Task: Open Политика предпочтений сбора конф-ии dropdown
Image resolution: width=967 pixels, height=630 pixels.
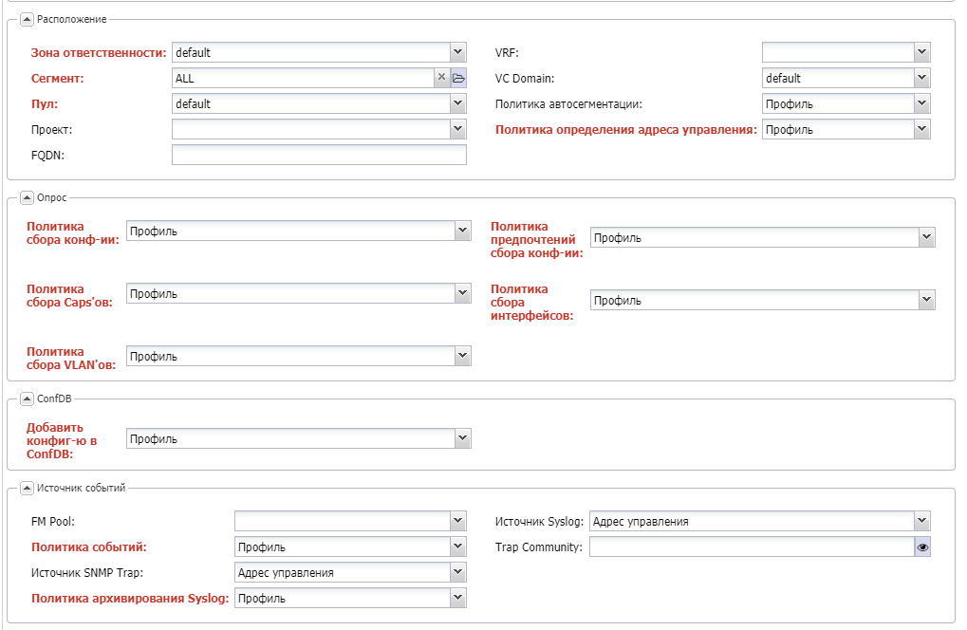Action: click(x=927, y=237)
